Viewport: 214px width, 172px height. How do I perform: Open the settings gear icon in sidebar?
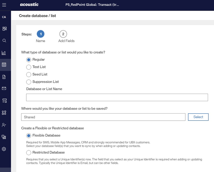point(4,149)
